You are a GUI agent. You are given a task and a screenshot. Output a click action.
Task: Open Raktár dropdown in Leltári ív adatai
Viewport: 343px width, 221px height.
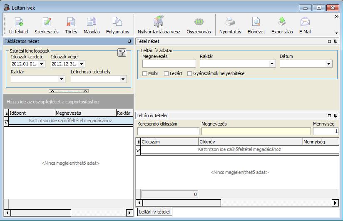[x=272, y=64]
